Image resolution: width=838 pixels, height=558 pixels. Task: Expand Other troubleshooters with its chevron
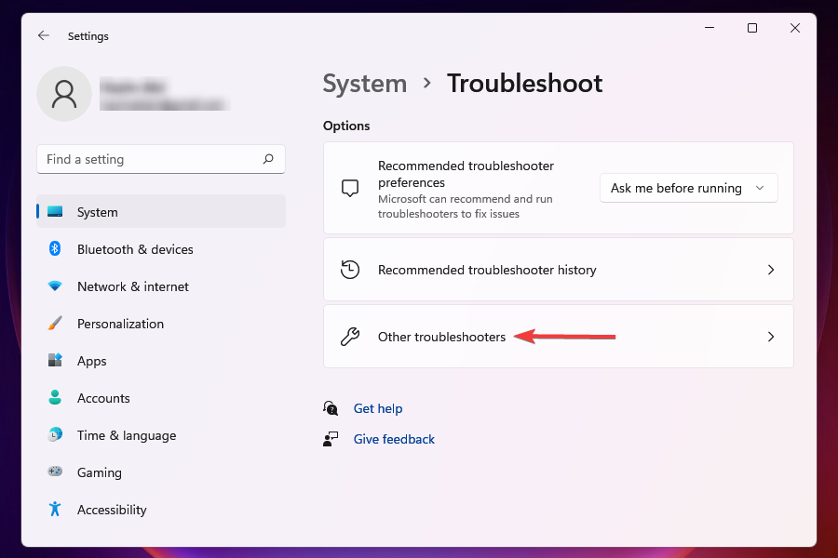coord(771,337)
